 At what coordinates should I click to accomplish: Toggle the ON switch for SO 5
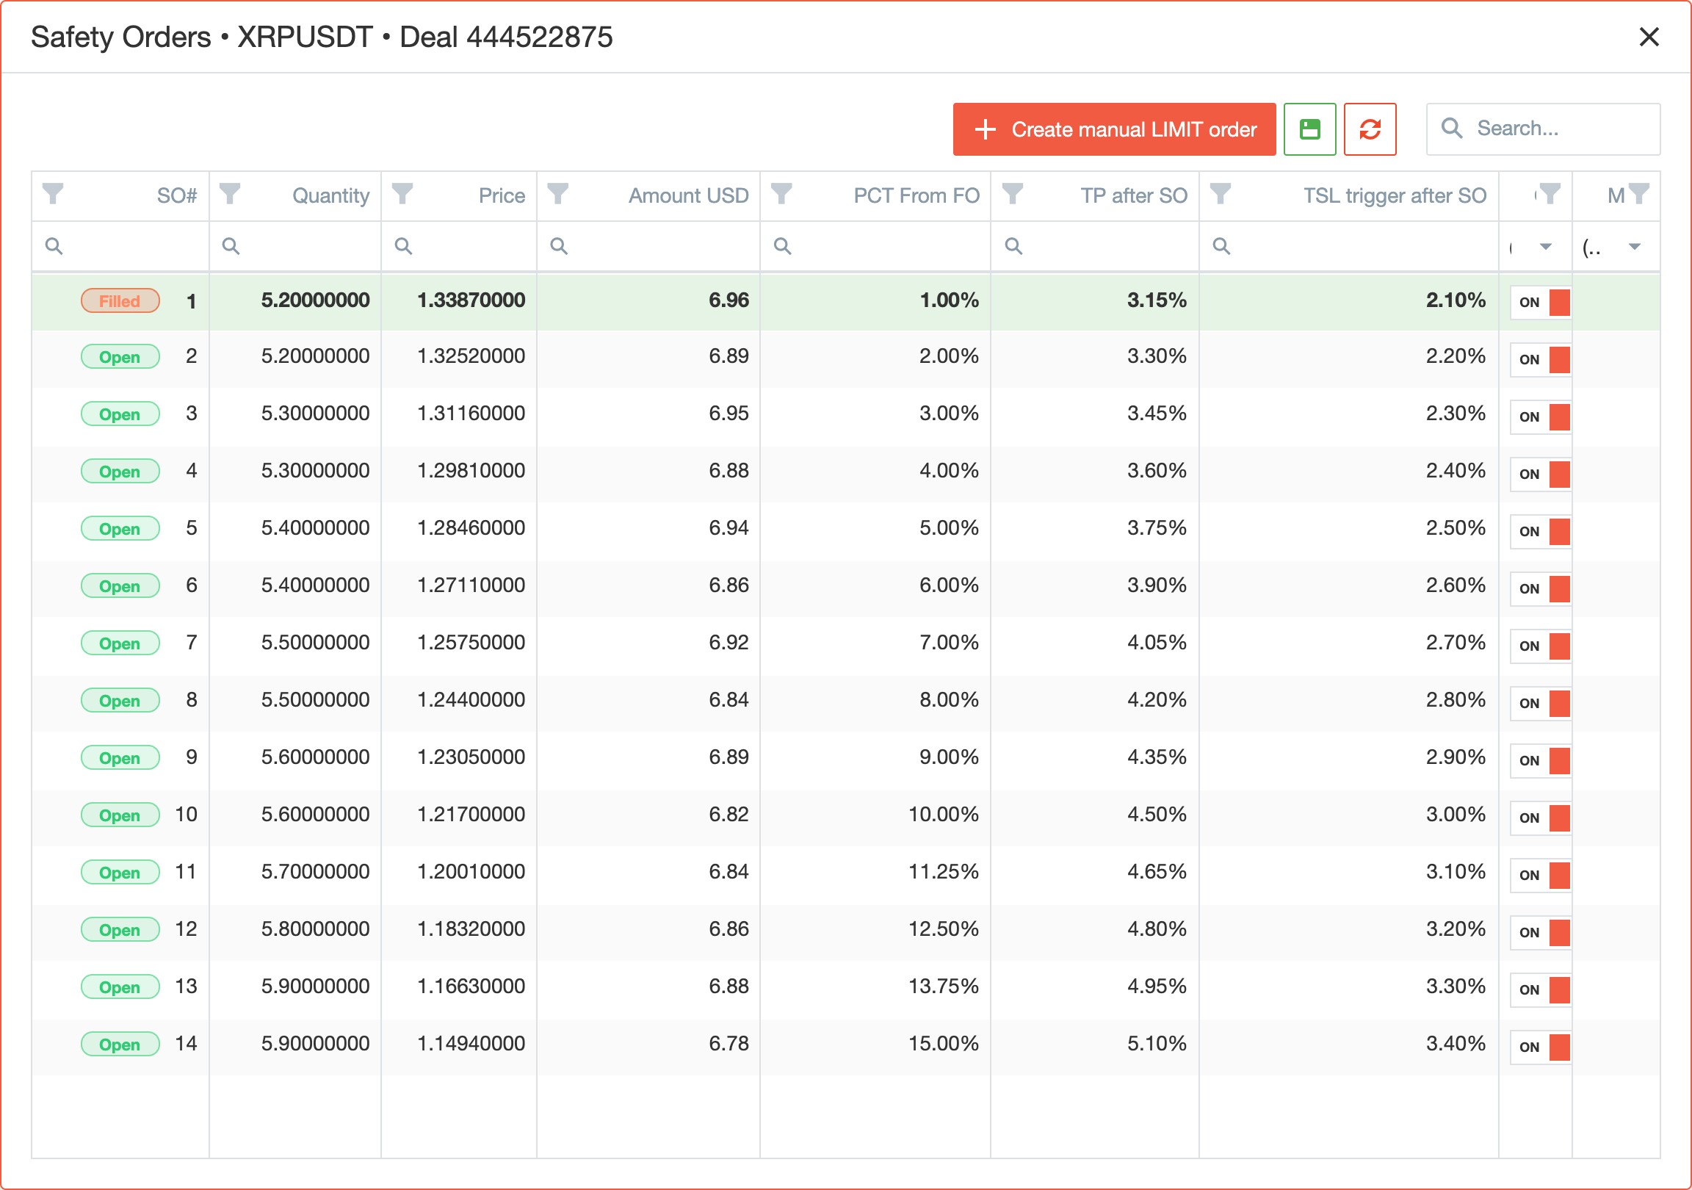point(1540,532)
